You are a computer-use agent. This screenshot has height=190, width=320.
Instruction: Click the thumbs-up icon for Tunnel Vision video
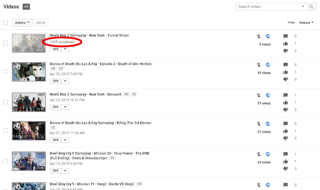tap(286, 43)
